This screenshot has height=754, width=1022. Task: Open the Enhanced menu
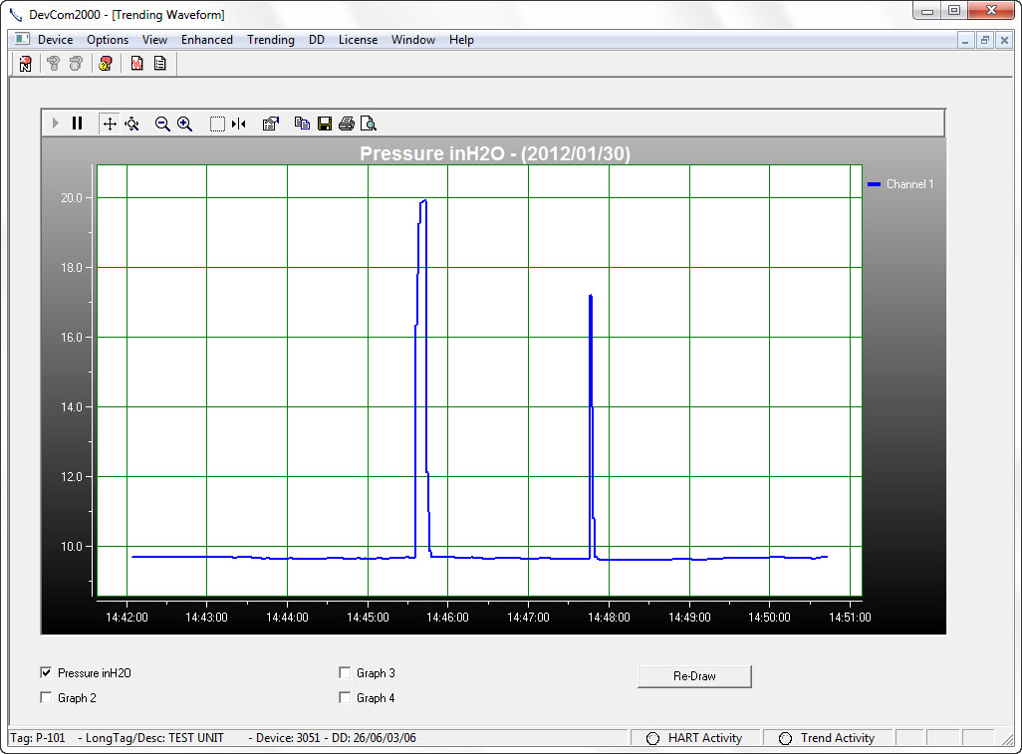click(206, 40)
